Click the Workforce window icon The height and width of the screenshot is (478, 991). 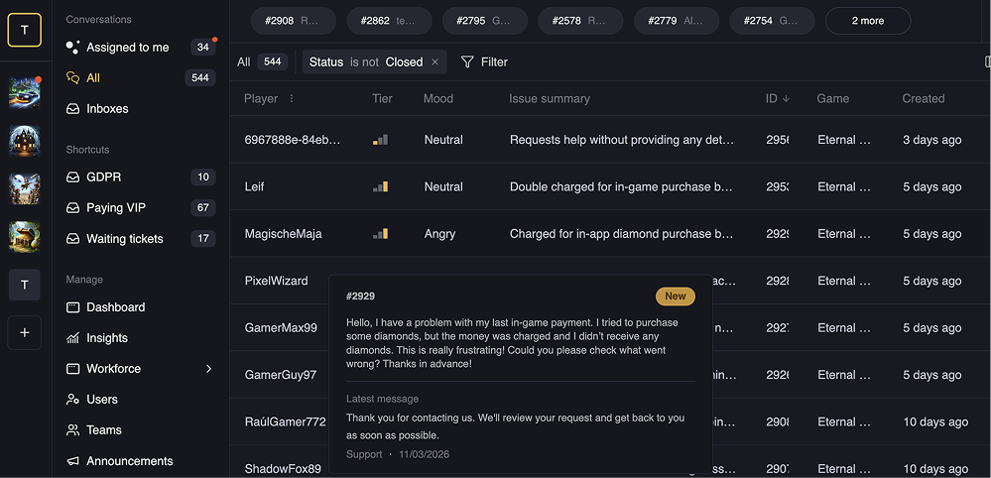pos(72,369)
